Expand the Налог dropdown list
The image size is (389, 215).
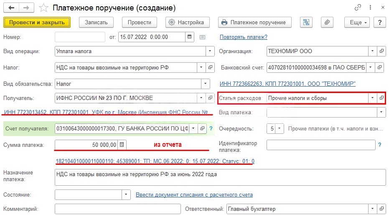click(200, 67)
